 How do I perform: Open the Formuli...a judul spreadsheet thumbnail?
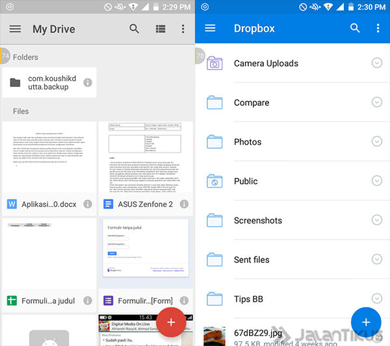[x=49, y=253]
